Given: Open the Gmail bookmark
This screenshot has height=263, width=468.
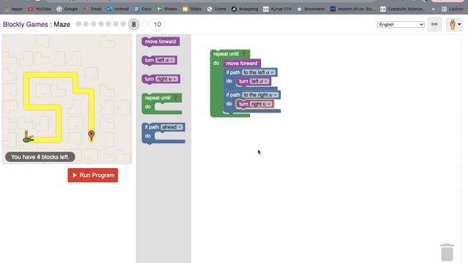Looking at the screenshot, I should coord(92,9).
